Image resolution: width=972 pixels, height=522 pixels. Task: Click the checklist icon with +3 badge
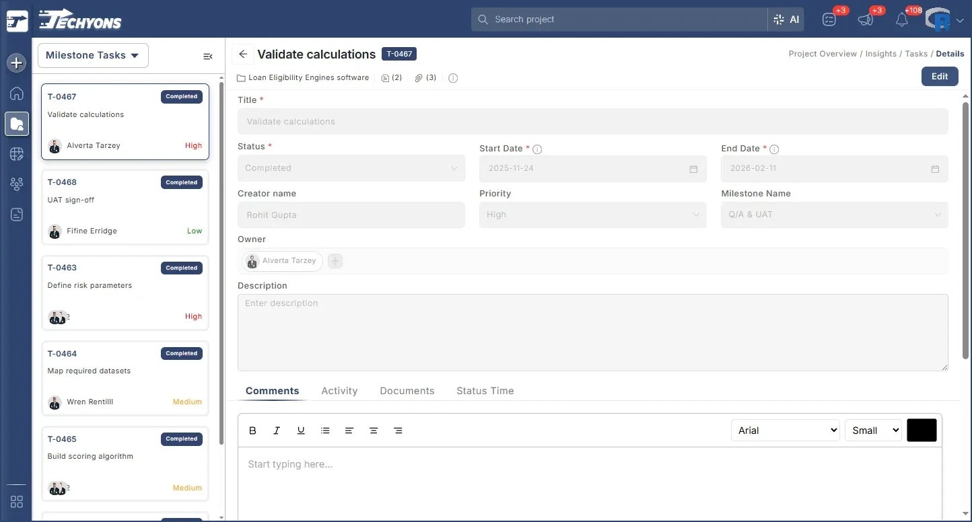[829, 19]
